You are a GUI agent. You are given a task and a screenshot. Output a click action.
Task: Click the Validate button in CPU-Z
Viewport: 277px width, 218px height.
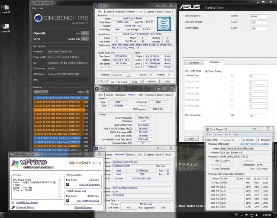point(151,81)
